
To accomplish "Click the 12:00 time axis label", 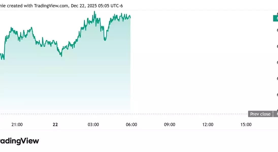I will (x=208, y=124).
